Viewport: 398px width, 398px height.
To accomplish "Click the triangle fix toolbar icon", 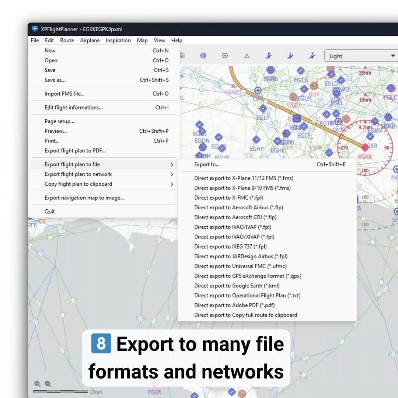I will point(247,56).
